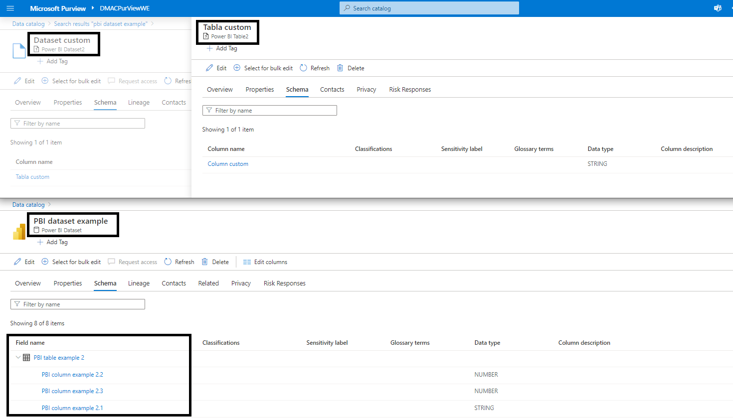Click Filter by name in Dataset custom
This screenshot has width=733, height=419.
coord(78,124)
